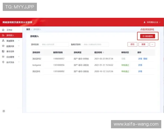Open 详情 for testgame

tap(140, 65)
